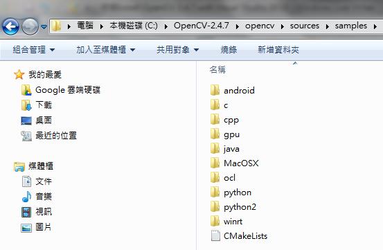Viewport: 383px width, 250px height.
Task: Select the gpu folder icon
Action: click(x=215, y=134)
